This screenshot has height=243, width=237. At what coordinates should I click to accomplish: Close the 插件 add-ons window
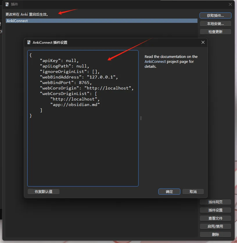(230, 4)
